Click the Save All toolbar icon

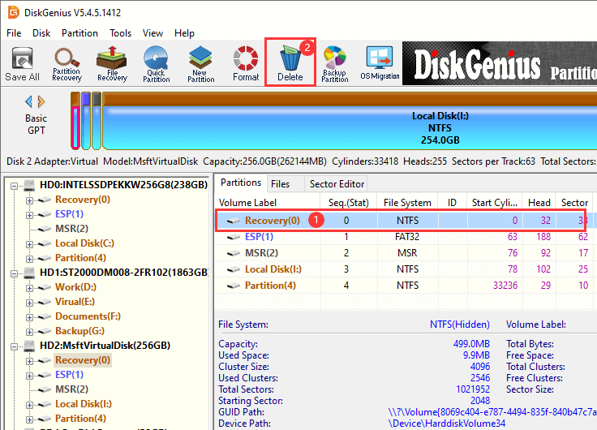coord(22,63)
